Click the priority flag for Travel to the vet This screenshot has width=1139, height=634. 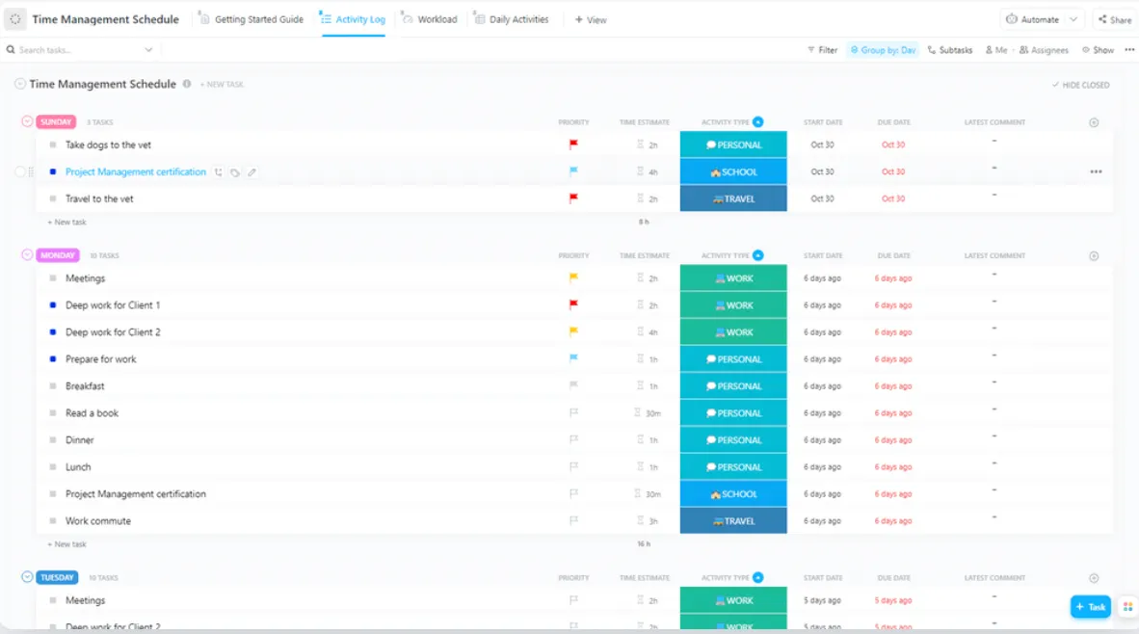point(573,198)
